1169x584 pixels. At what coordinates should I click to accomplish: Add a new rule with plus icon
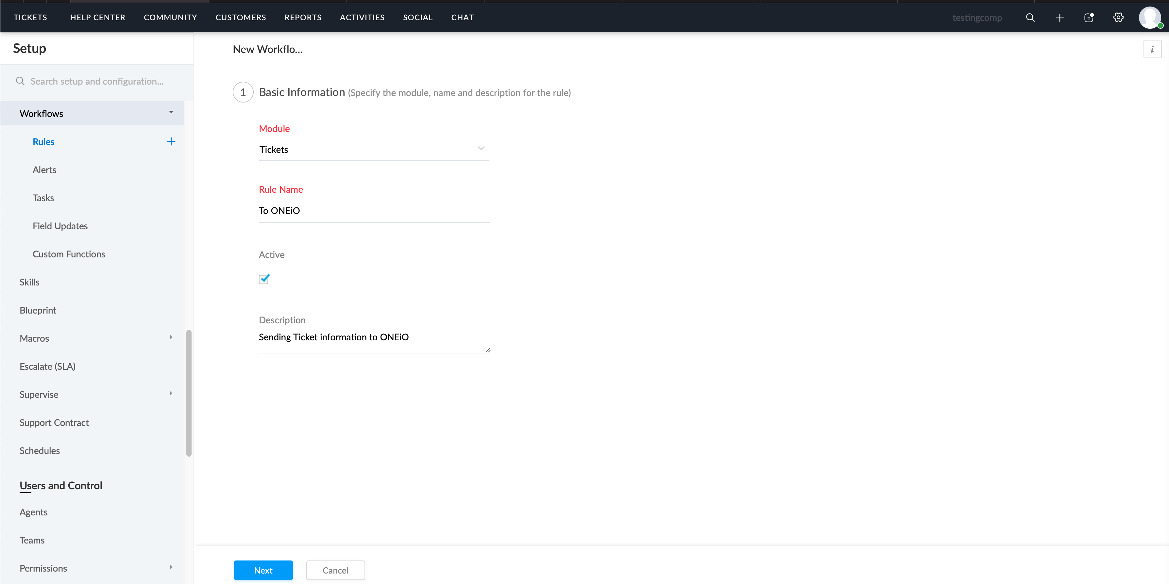[171, 141]
